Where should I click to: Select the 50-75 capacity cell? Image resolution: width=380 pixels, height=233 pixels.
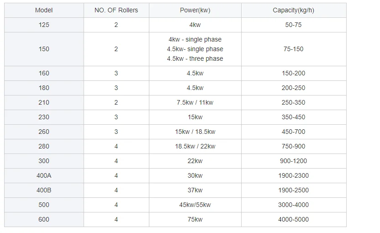click(293, 25)
